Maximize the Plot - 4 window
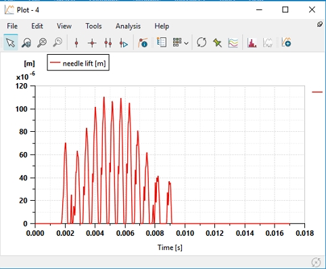 click(x=285, y=9)
